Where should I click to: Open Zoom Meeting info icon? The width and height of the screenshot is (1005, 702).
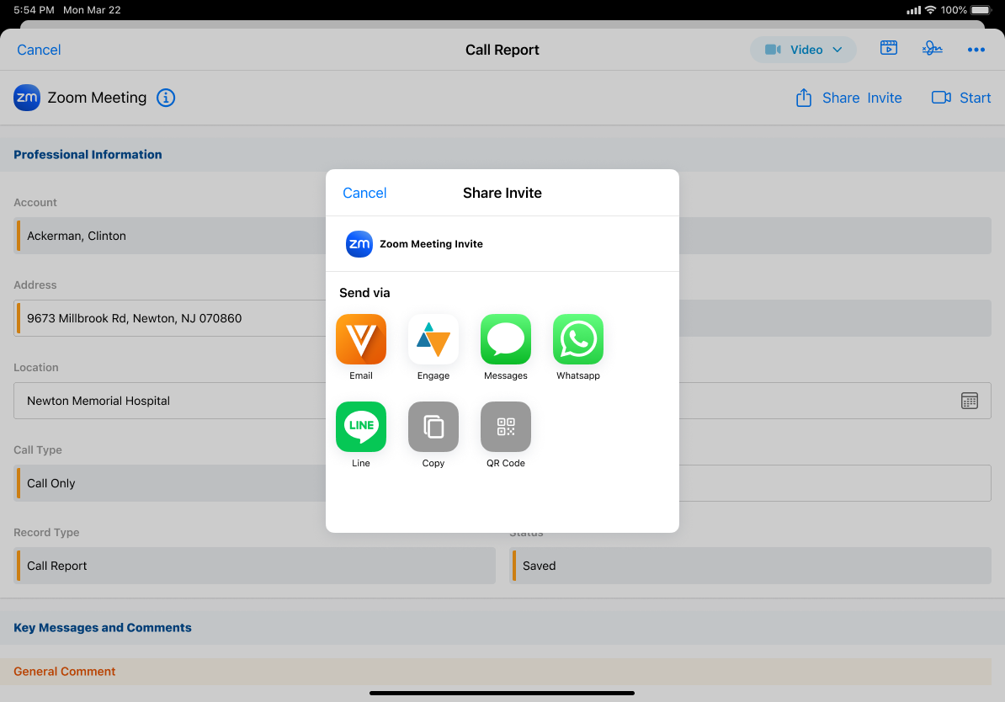(x=167, y=98)
